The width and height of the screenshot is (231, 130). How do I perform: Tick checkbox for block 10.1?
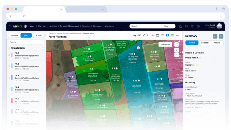(x=9, y=55)
